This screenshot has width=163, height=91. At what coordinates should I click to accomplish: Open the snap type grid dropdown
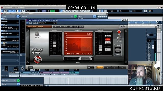pos(112,11)
